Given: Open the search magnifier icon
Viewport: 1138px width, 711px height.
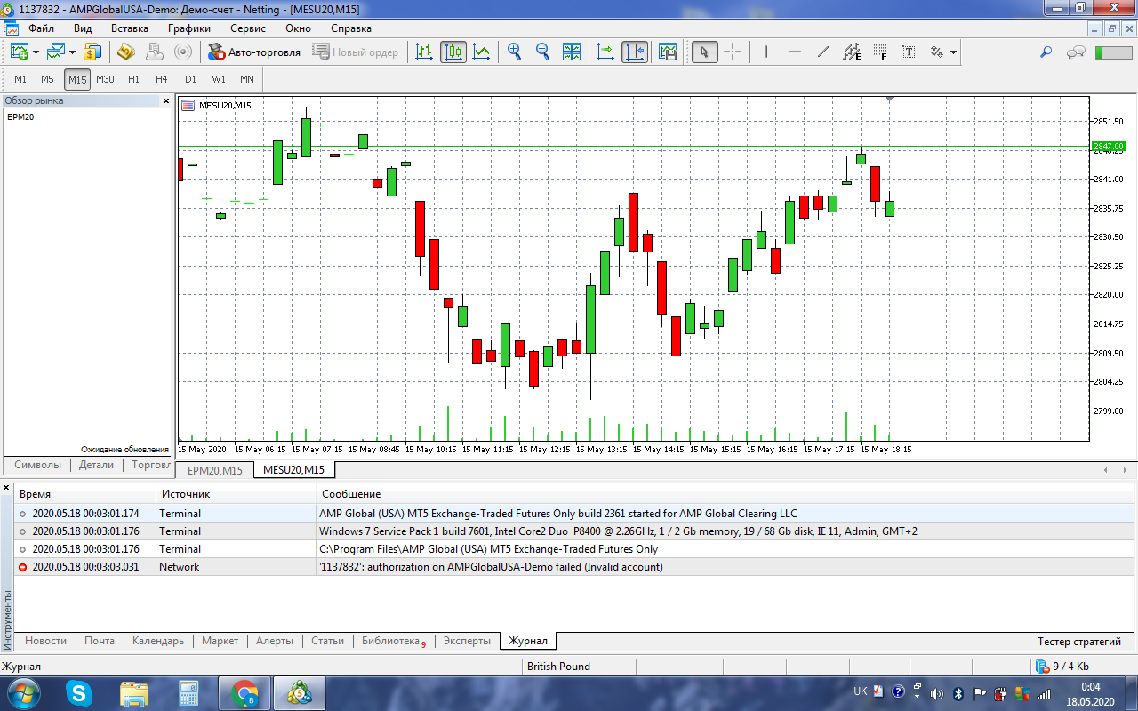Looking at the screenshot, I should coord(1046,52).
